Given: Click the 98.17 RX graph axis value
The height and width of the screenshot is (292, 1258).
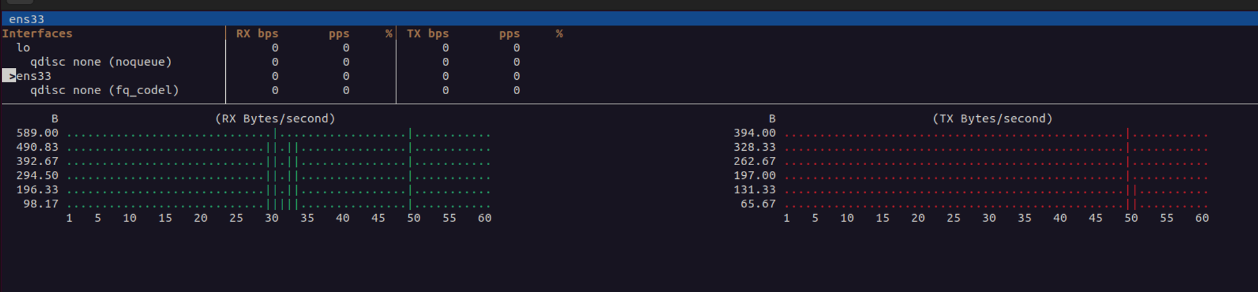Looking at the screenshot, I should click(x=41, y=203).
